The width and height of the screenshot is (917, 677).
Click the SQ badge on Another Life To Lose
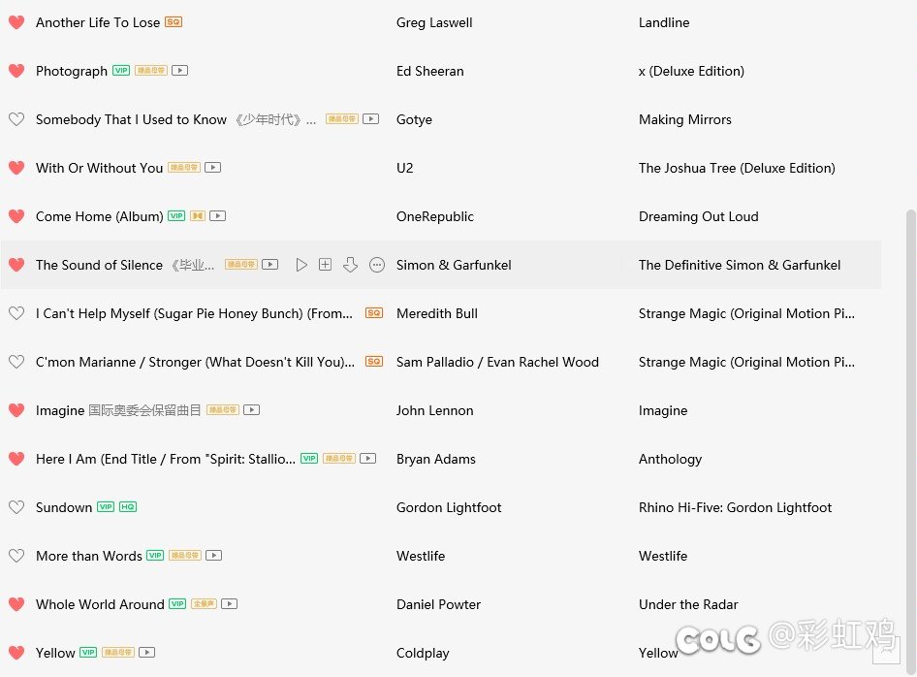(x=174, y=21)
